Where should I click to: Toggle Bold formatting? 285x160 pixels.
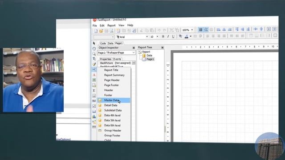(x=163, y=36)
